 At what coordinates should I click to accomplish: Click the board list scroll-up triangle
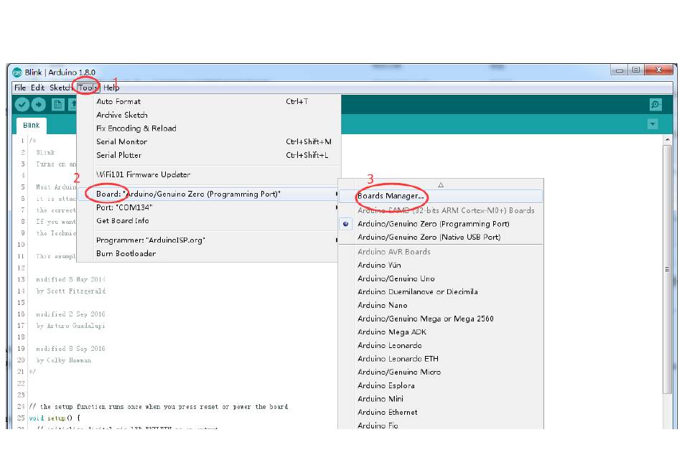coord(441,184)
